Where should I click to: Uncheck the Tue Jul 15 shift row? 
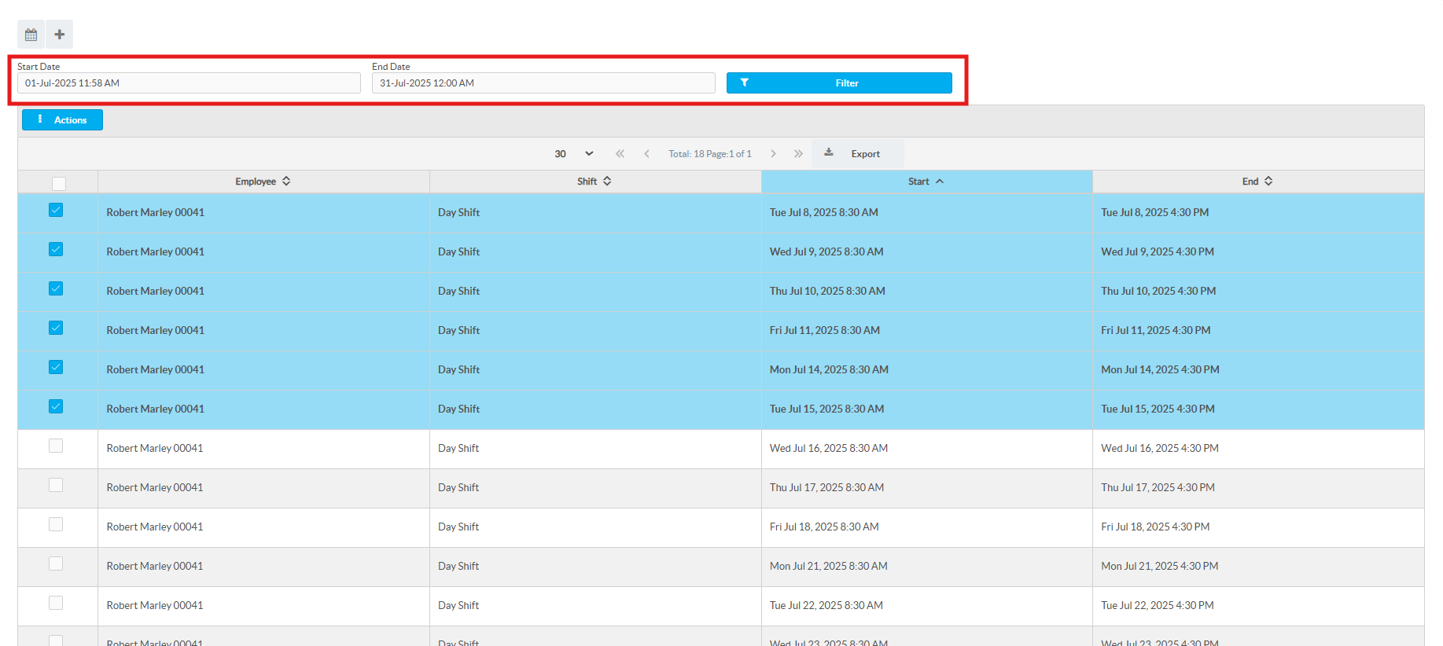[56, 406]
